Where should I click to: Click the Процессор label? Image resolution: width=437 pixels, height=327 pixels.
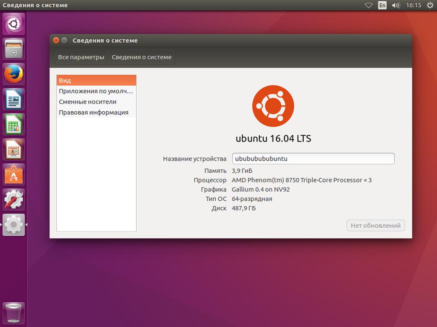[210, 180]
